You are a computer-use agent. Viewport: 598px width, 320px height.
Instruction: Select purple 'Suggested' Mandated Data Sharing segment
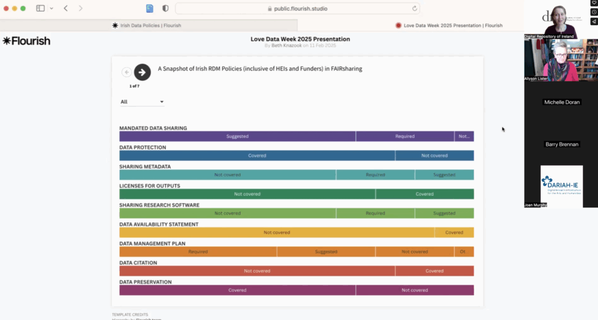point(237,136)
